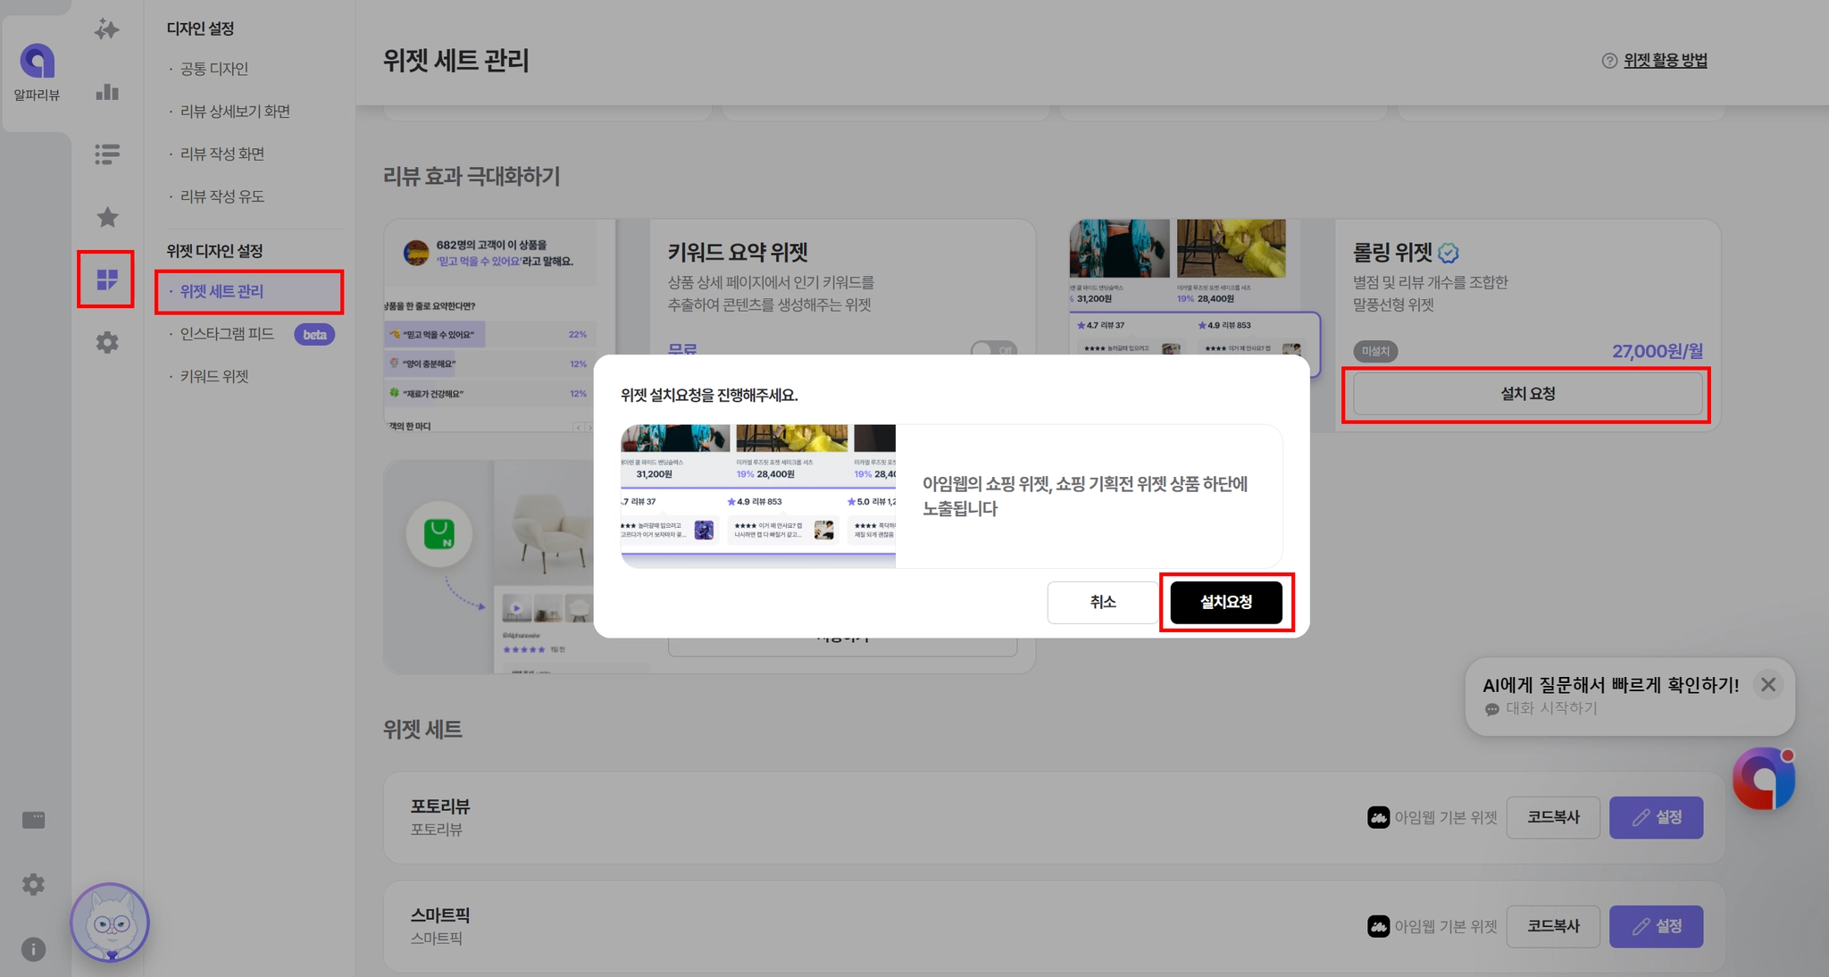Open the gear icon below widget icon
The height and width of the screenshot is (977, 1829).
click(107, 342)
